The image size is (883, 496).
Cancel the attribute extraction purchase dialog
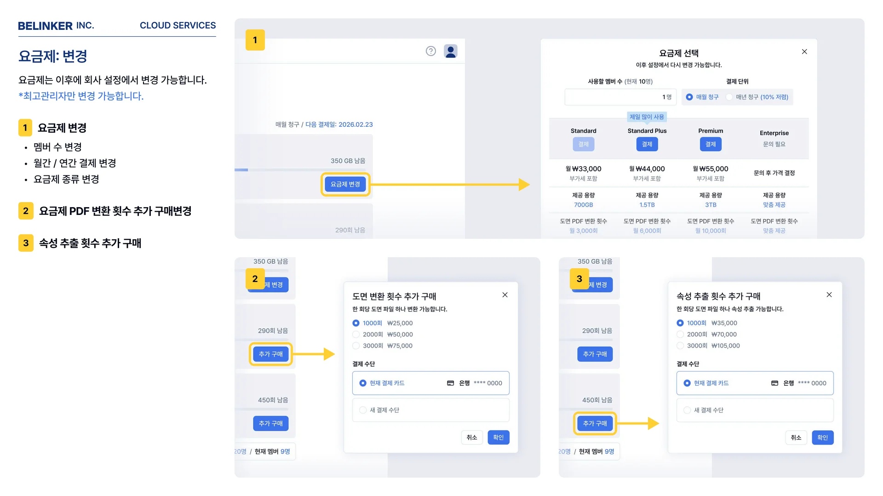pos(796,437)
